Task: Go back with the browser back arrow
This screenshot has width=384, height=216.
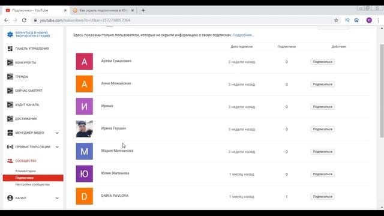Action: pos(6,20)
